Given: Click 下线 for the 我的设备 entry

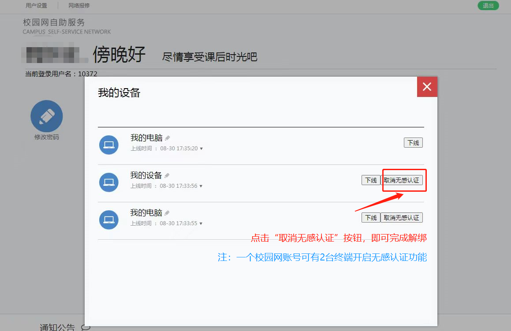Looking at the screenshot, I should [x=371, y=180].
